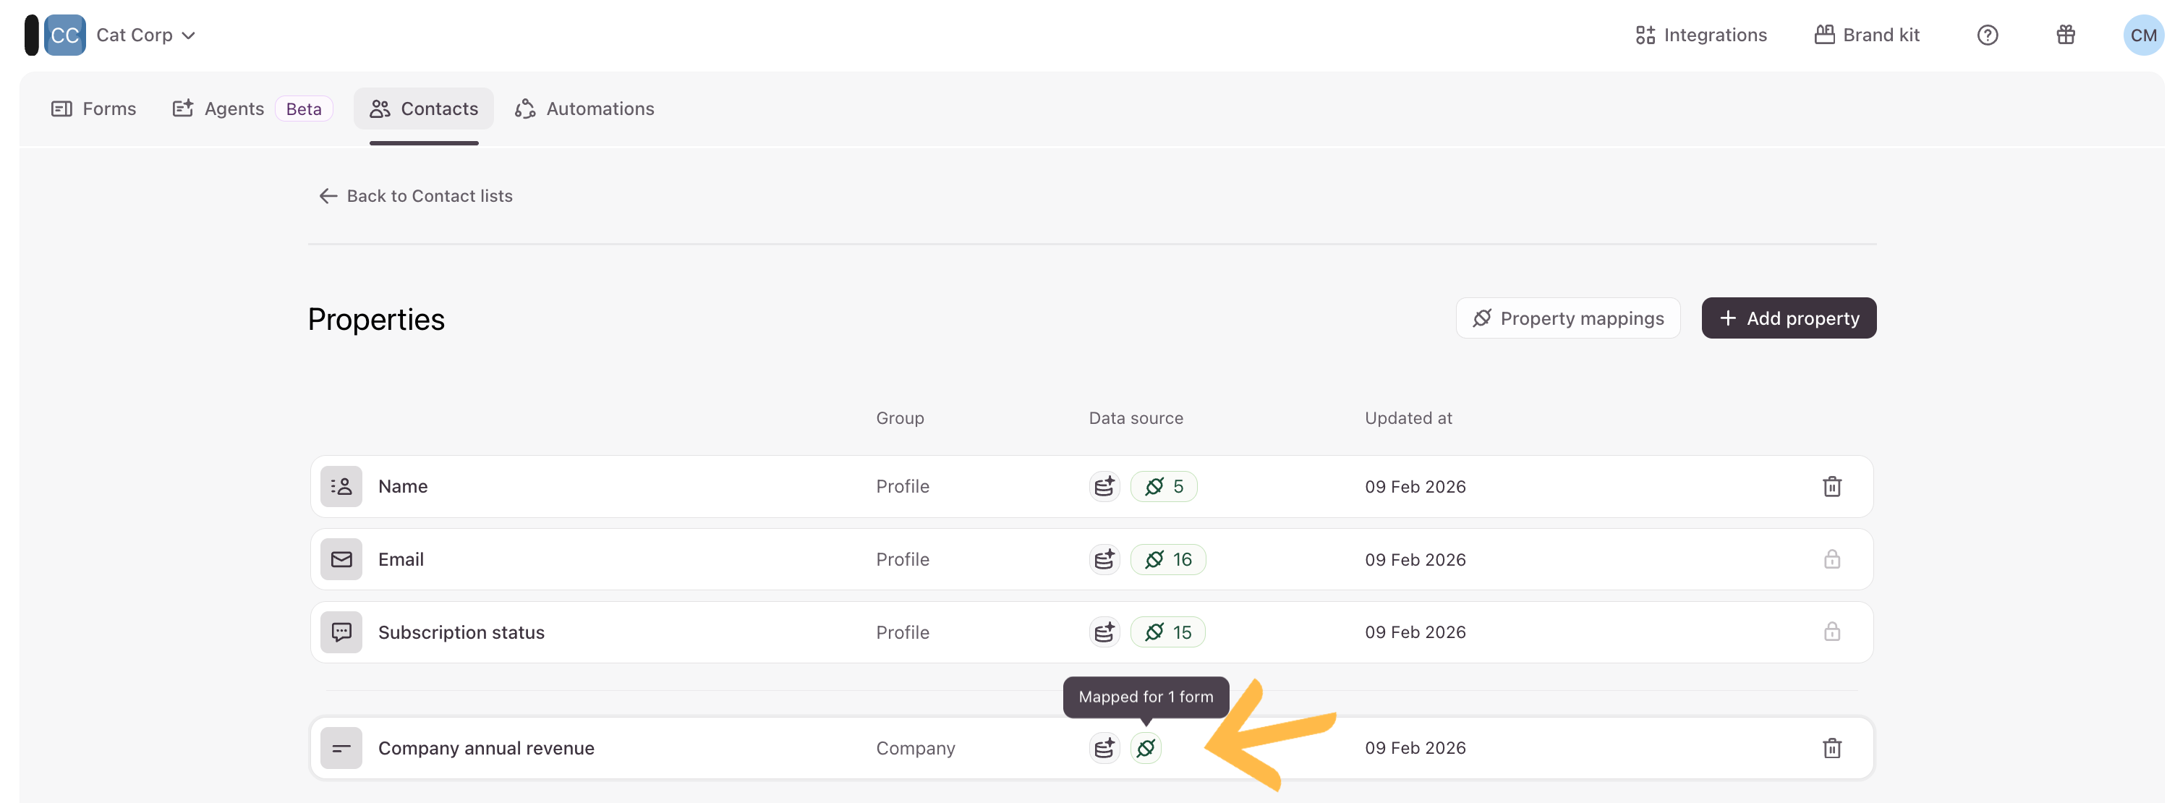Image resolution: width=2180 pixels, height=803 pixels.
Task: Click the lock icon on Subscription status row
Action: click(x=1831, y=632)
